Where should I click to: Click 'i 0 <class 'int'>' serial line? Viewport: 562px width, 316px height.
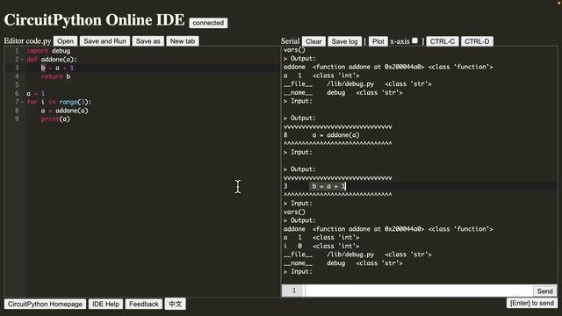[x=321, y=246]
